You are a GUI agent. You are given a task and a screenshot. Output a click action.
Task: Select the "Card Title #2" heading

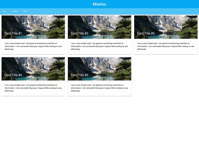[x=80, y=33]
